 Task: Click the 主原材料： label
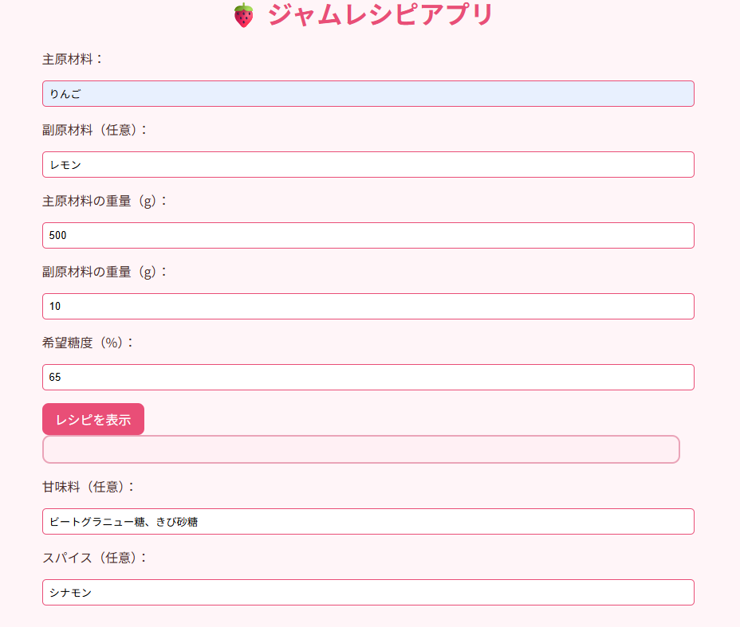73,60
